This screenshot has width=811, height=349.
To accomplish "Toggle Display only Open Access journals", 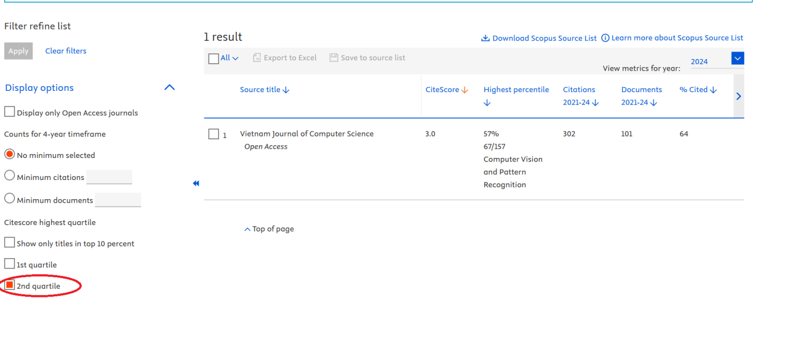I will 10,112.
